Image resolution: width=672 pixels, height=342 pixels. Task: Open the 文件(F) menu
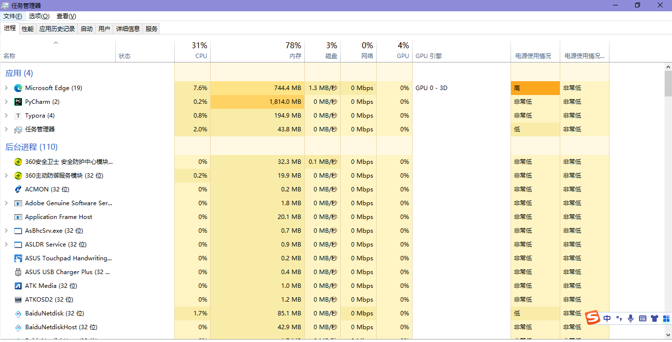click(x=13, y=16)
